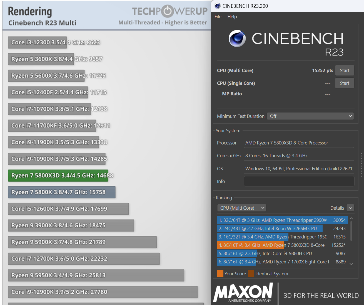Click the Cinebench sphere logo
Viewport: 364px width, 305px height.
pos(237,38)
